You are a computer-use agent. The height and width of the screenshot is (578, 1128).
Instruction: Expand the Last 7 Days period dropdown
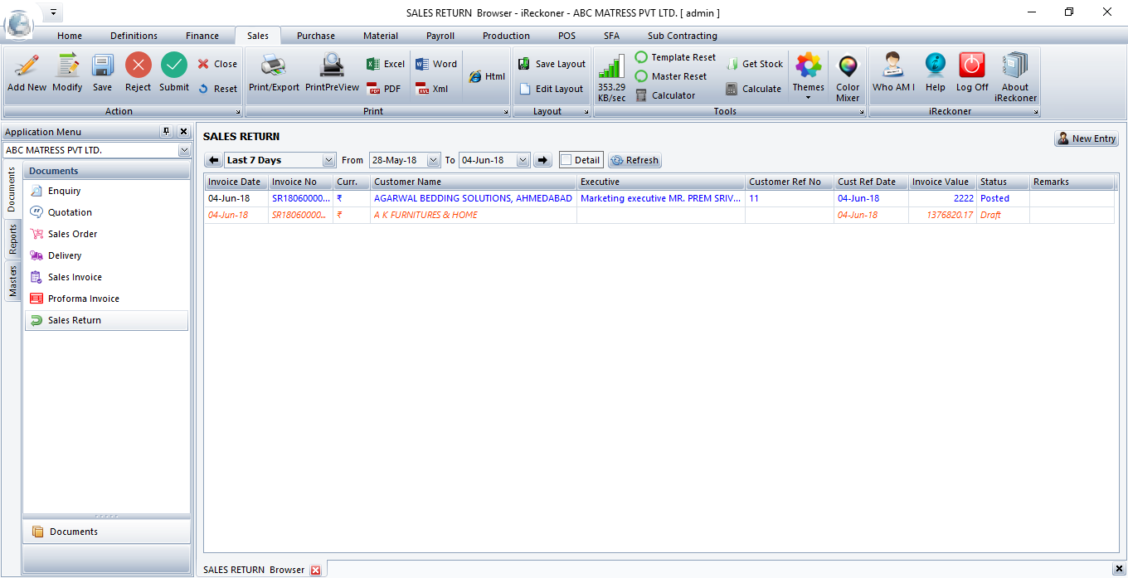coord(328,160)
